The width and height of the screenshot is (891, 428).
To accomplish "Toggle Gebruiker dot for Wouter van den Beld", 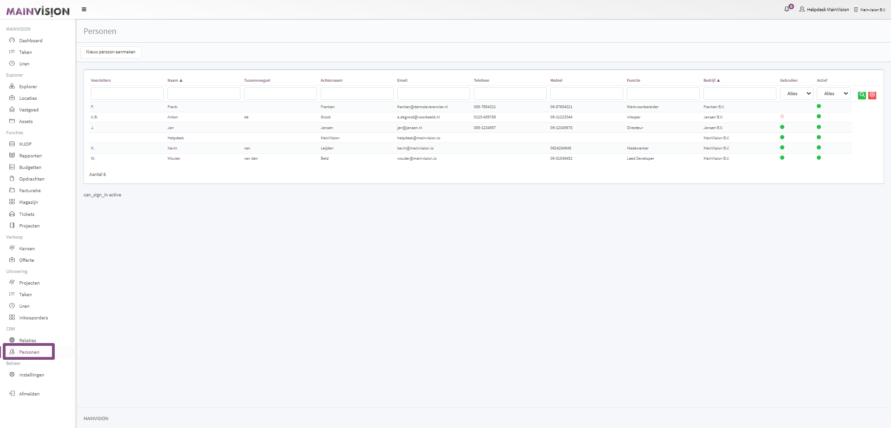I will pyautogui.click(x=782, y=158).
